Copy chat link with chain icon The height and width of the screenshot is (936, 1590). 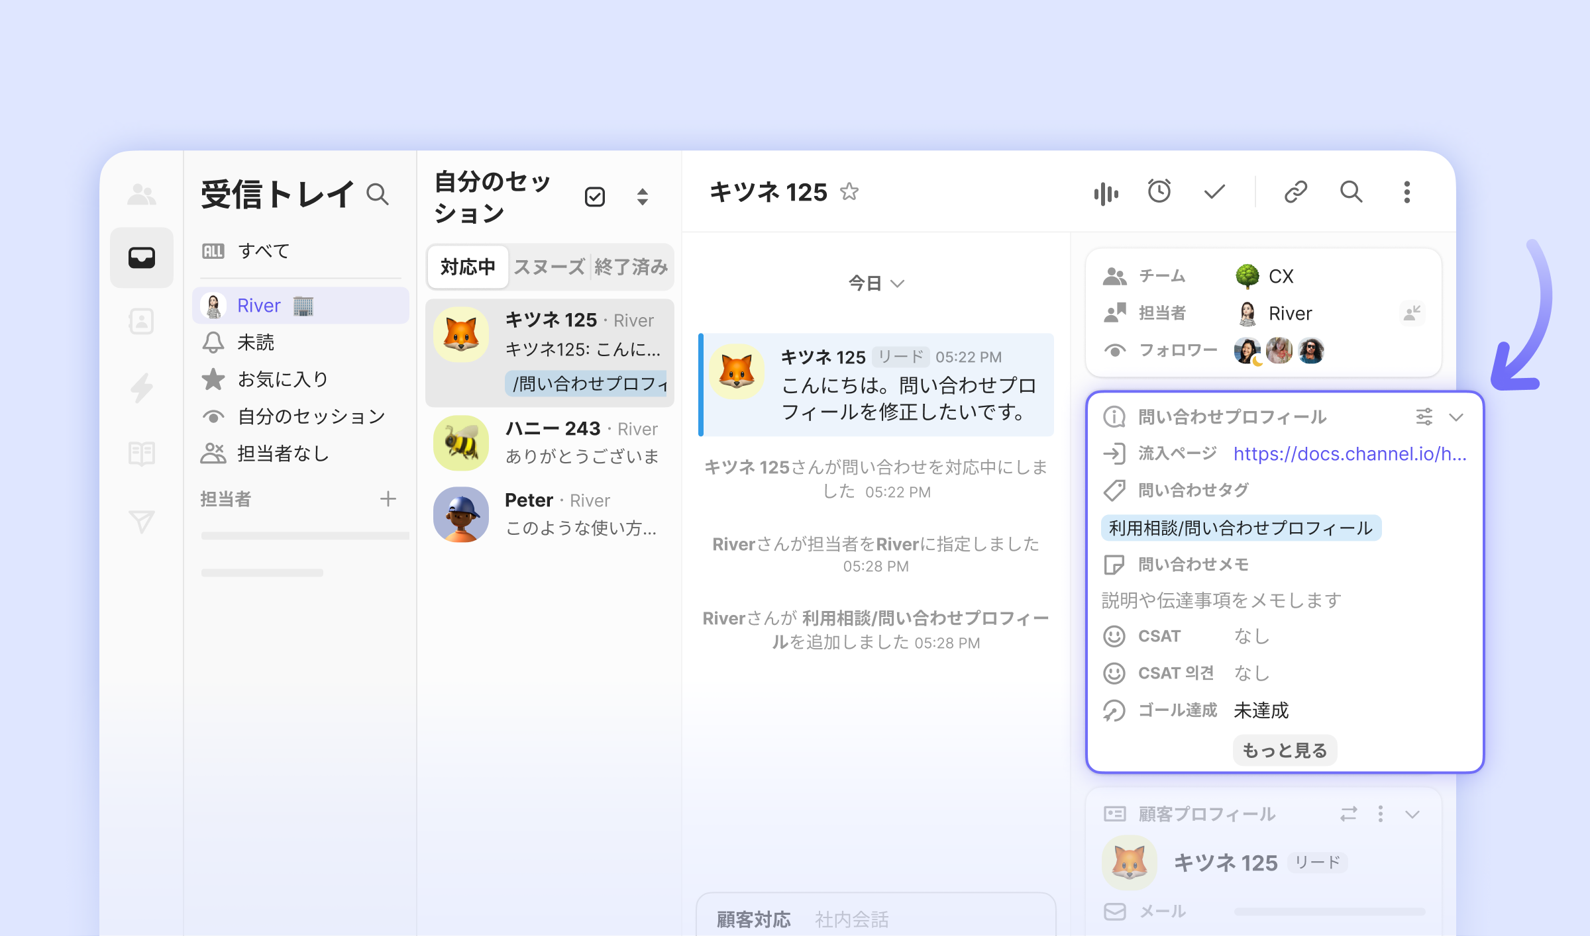tap(1295, 192)
